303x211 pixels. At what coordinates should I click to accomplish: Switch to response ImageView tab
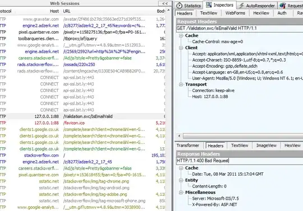[x=267, y=146]
